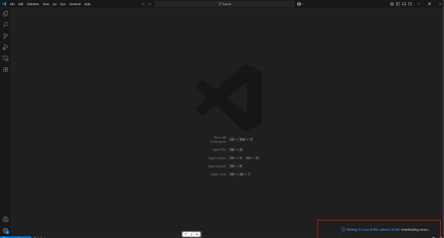Click the 'Starting VS Code in WSL' notification link
The height and width of the screenshot is (238, 444).
click(373, 229)
